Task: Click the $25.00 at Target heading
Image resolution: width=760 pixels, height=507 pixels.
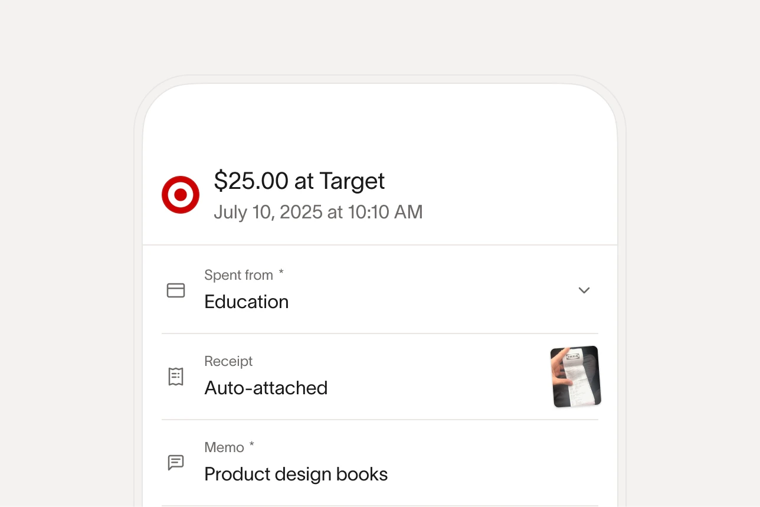Action: point(299,181)
